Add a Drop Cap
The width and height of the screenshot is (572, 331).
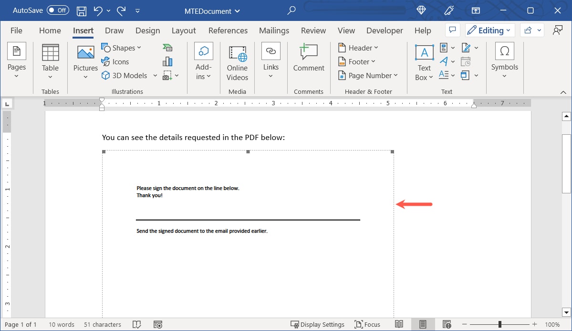[444, 75]
